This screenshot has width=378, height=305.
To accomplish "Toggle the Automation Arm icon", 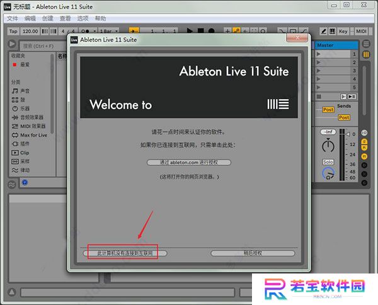I will 236,31.
